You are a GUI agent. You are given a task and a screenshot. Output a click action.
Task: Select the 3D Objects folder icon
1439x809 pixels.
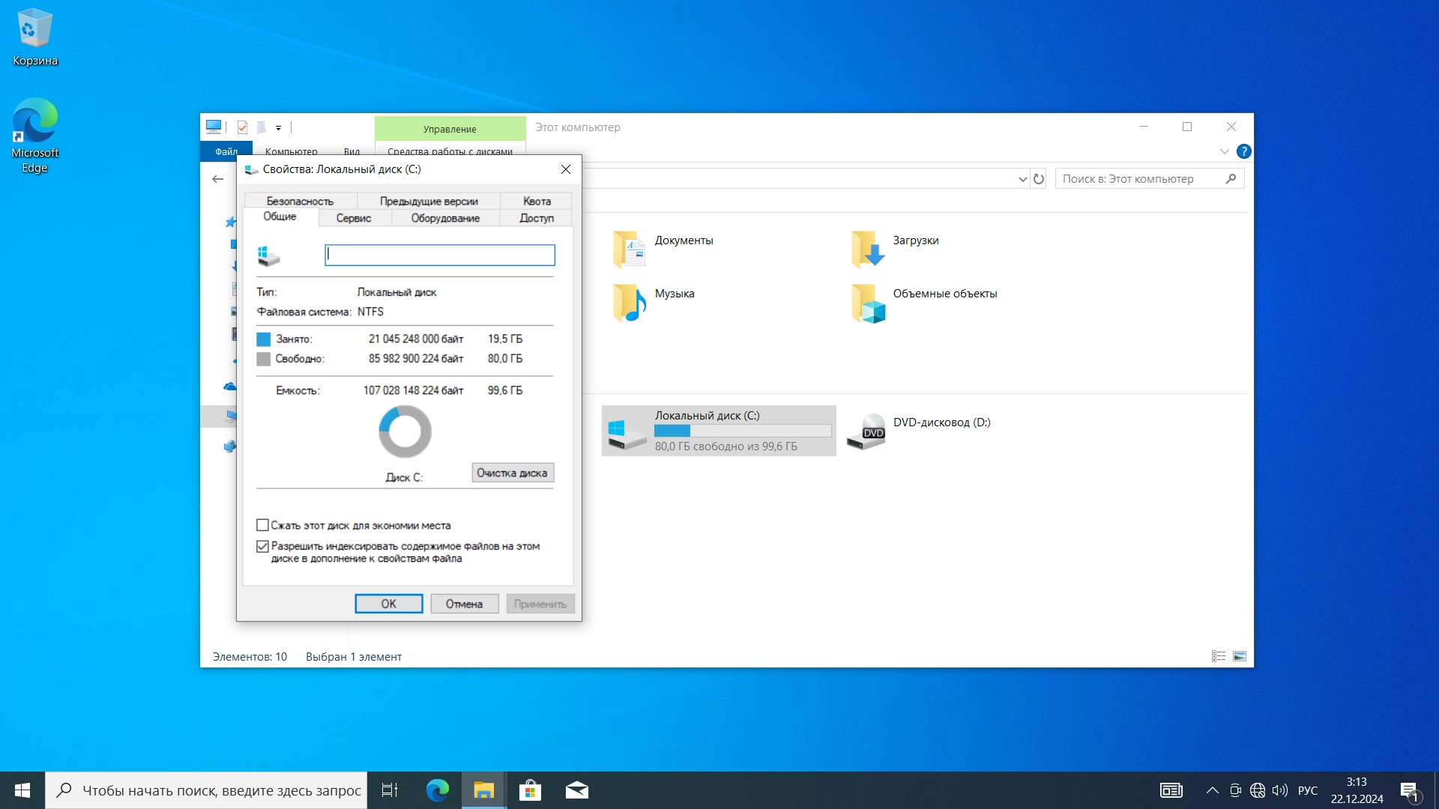[868, 303]
